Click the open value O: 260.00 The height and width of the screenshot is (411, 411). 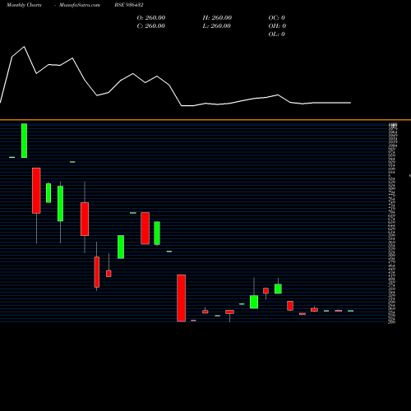coord(151,18)
